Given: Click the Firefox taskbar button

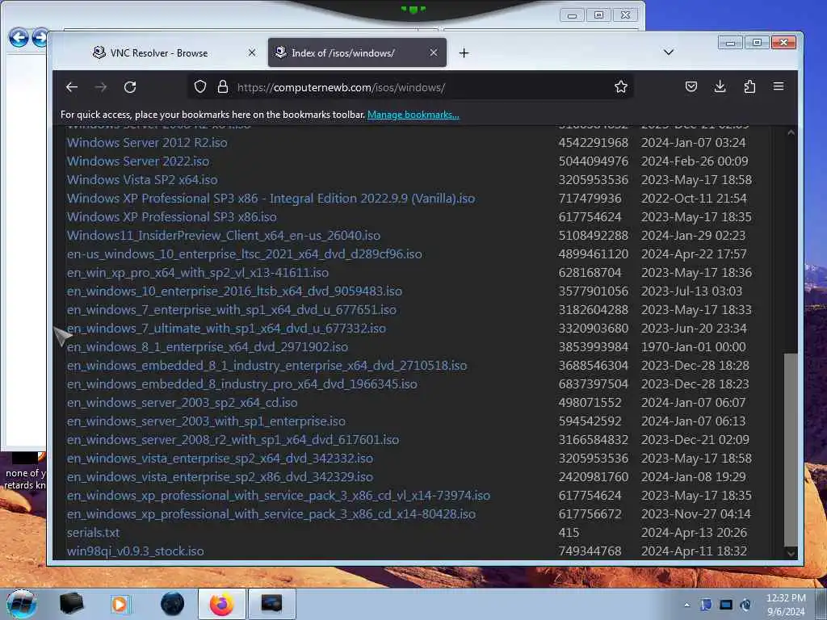Looking at the screenshot, I should (221, 604).
